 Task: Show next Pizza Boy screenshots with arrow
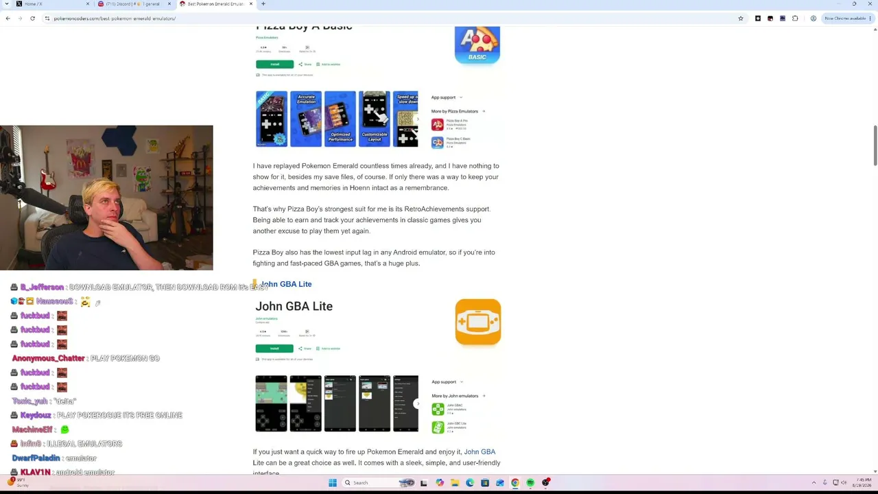click(417, 119)
